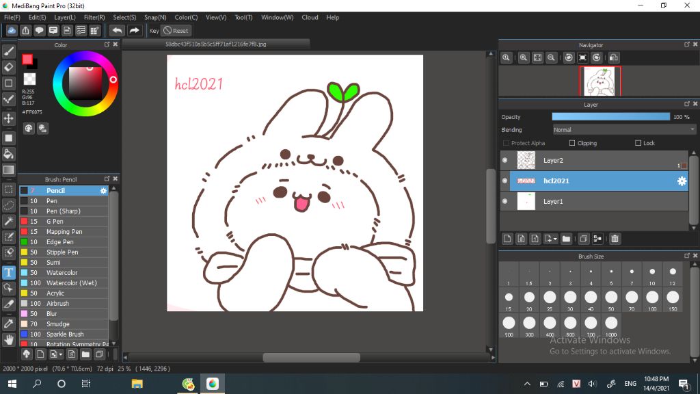The image size is (700, 394).
Task: Duplicate the layer using the copy icon
Action: pos(583,239)
